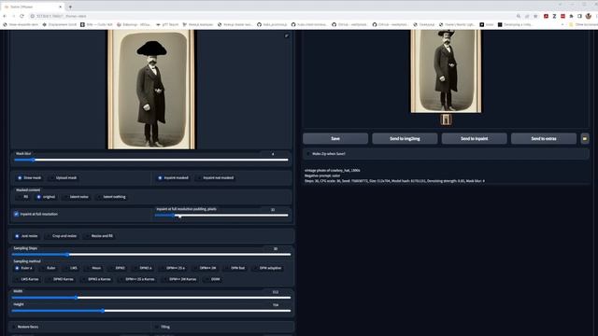Choose DPM++ 2M Karras sampling method
598x336 pixels.
(x=180, y=279)
